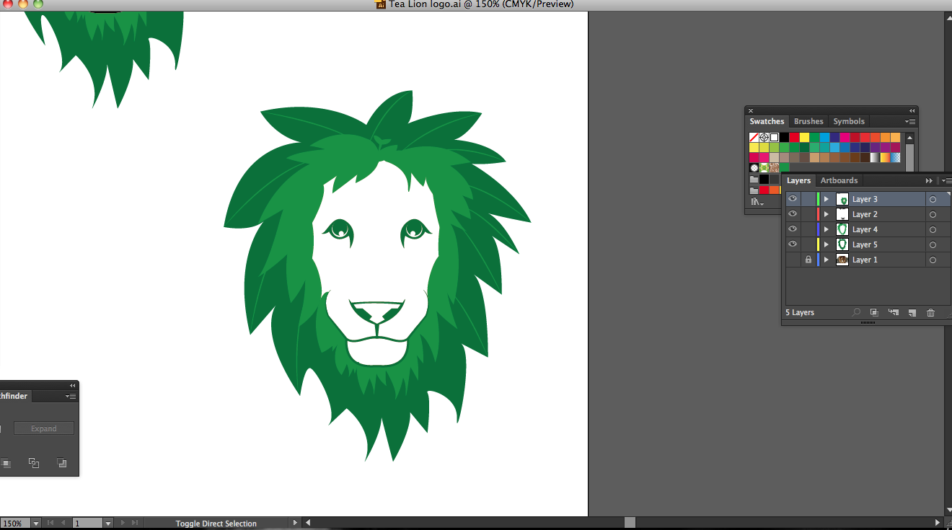
Task: Hide Layer 3 using its eye icon
Action: click(793, 199)
